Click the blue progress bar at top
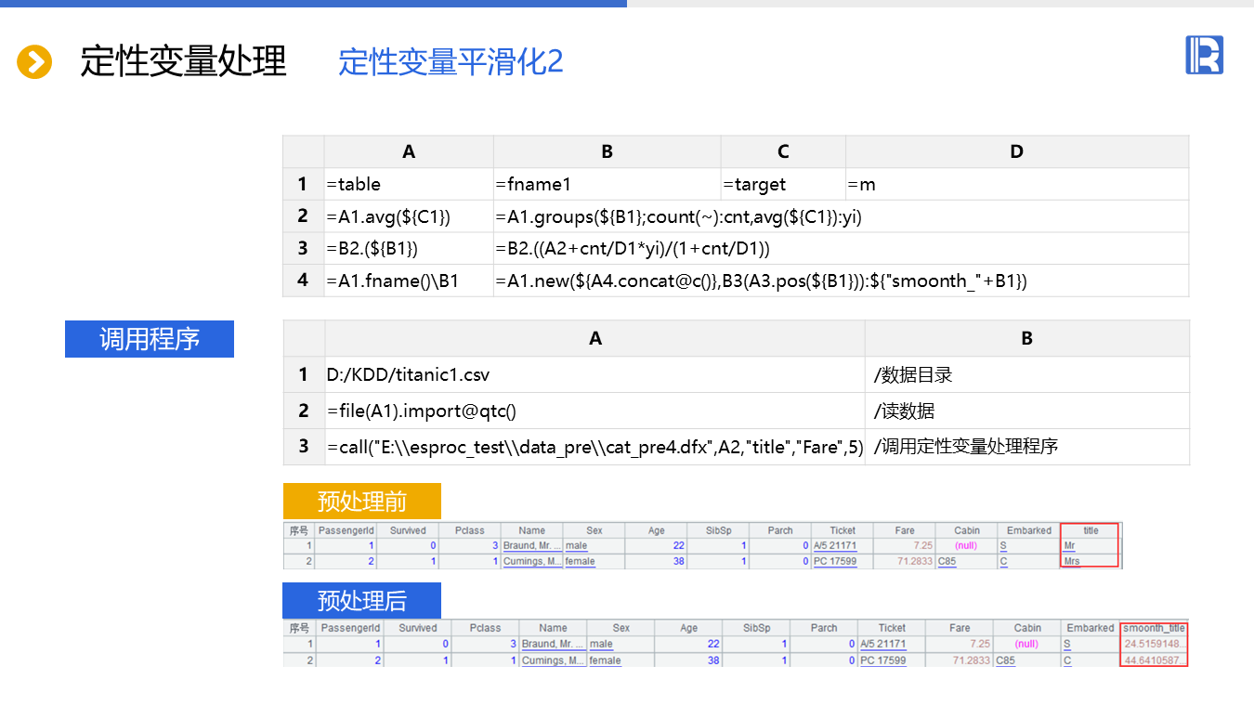Viewport: 1254px width, 705px height. pos(313,4)
